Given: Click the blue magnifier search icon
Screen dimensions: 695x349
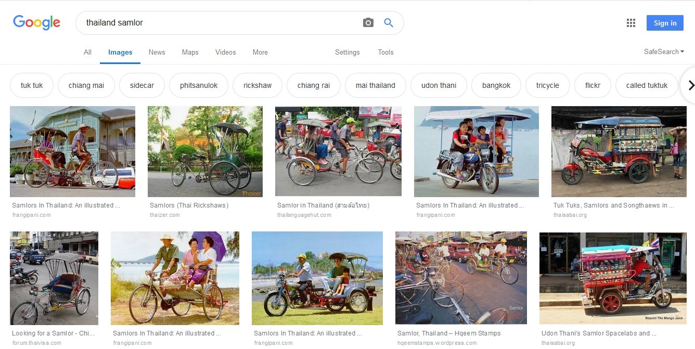Looking at the screenshot, I should [388, 23].
